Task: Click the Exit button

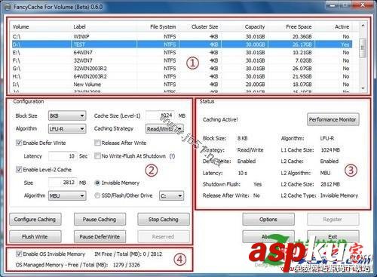Action: 333,237
